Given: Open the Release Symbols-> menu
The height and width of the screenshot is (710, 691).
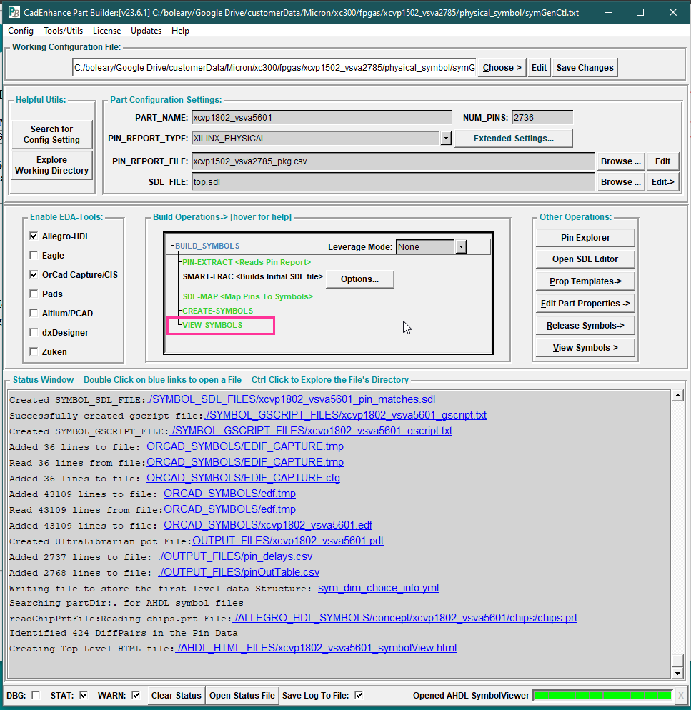Looking at the screenshot, I should pos(585,326).
